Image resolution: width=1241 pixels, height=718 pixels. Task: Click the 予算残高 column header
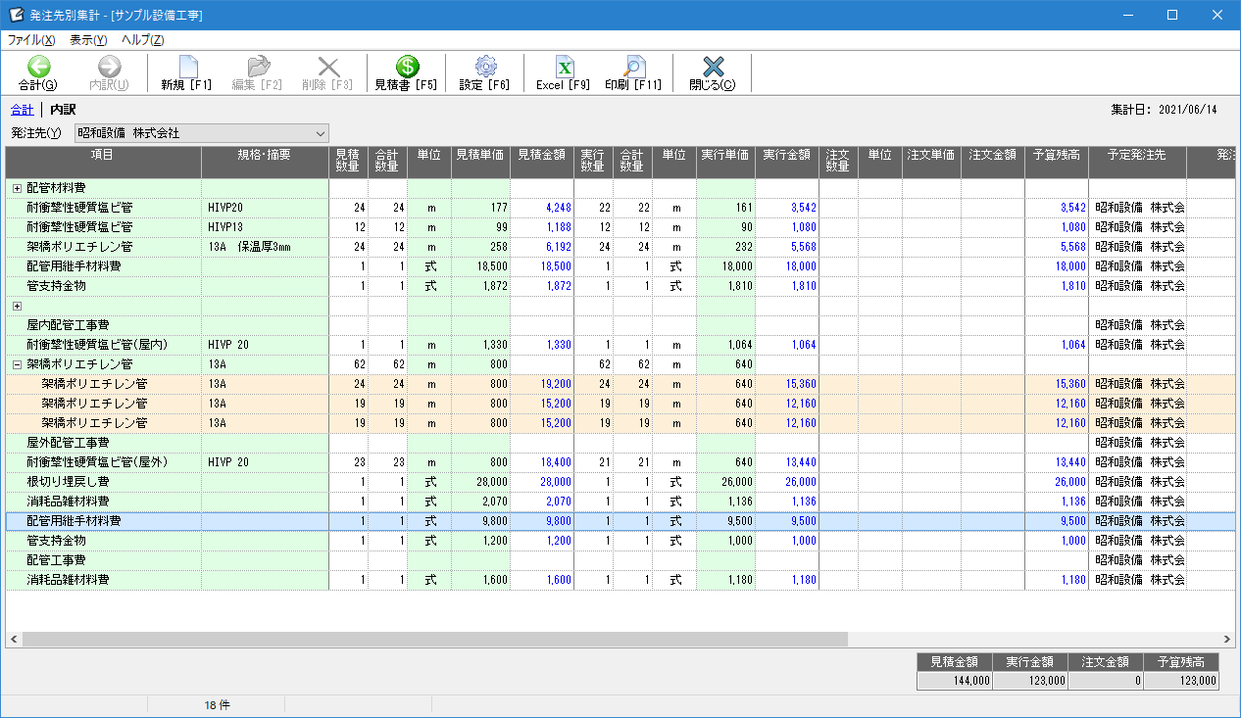[1057, 163]
